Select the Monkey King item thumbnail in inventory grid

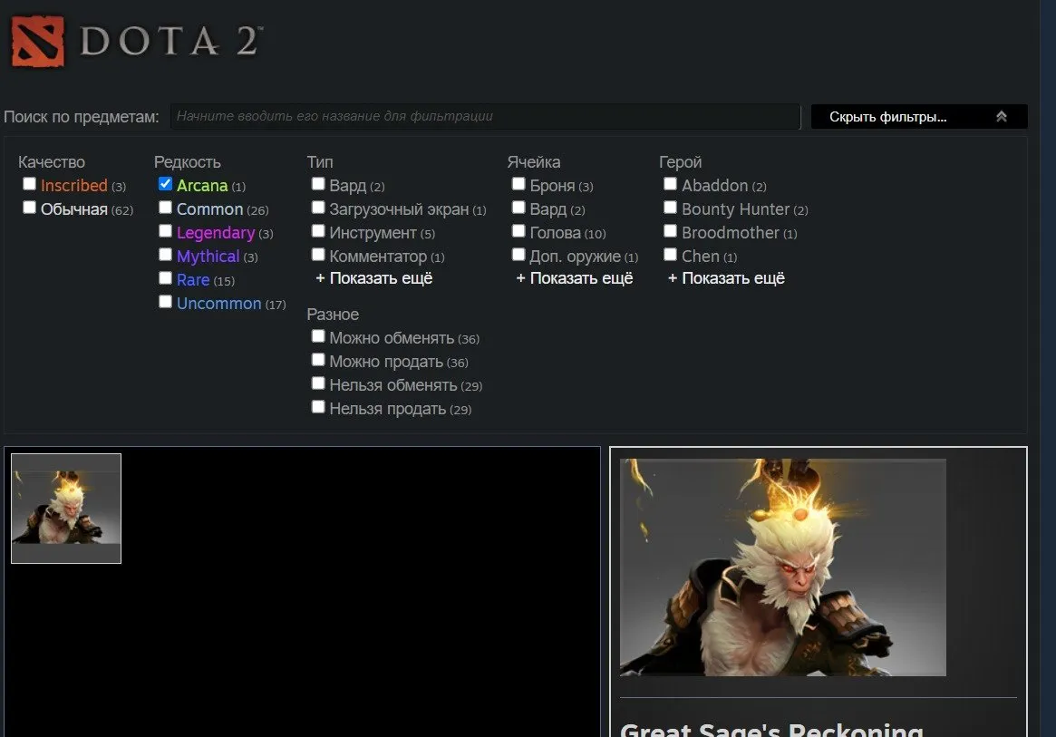tap(66, 508)
